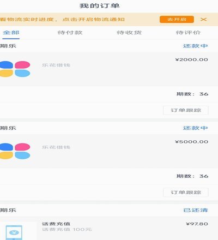Tap the 期数 36 row of first order
Screen dimensions: 218x240
tap(109, 94)
